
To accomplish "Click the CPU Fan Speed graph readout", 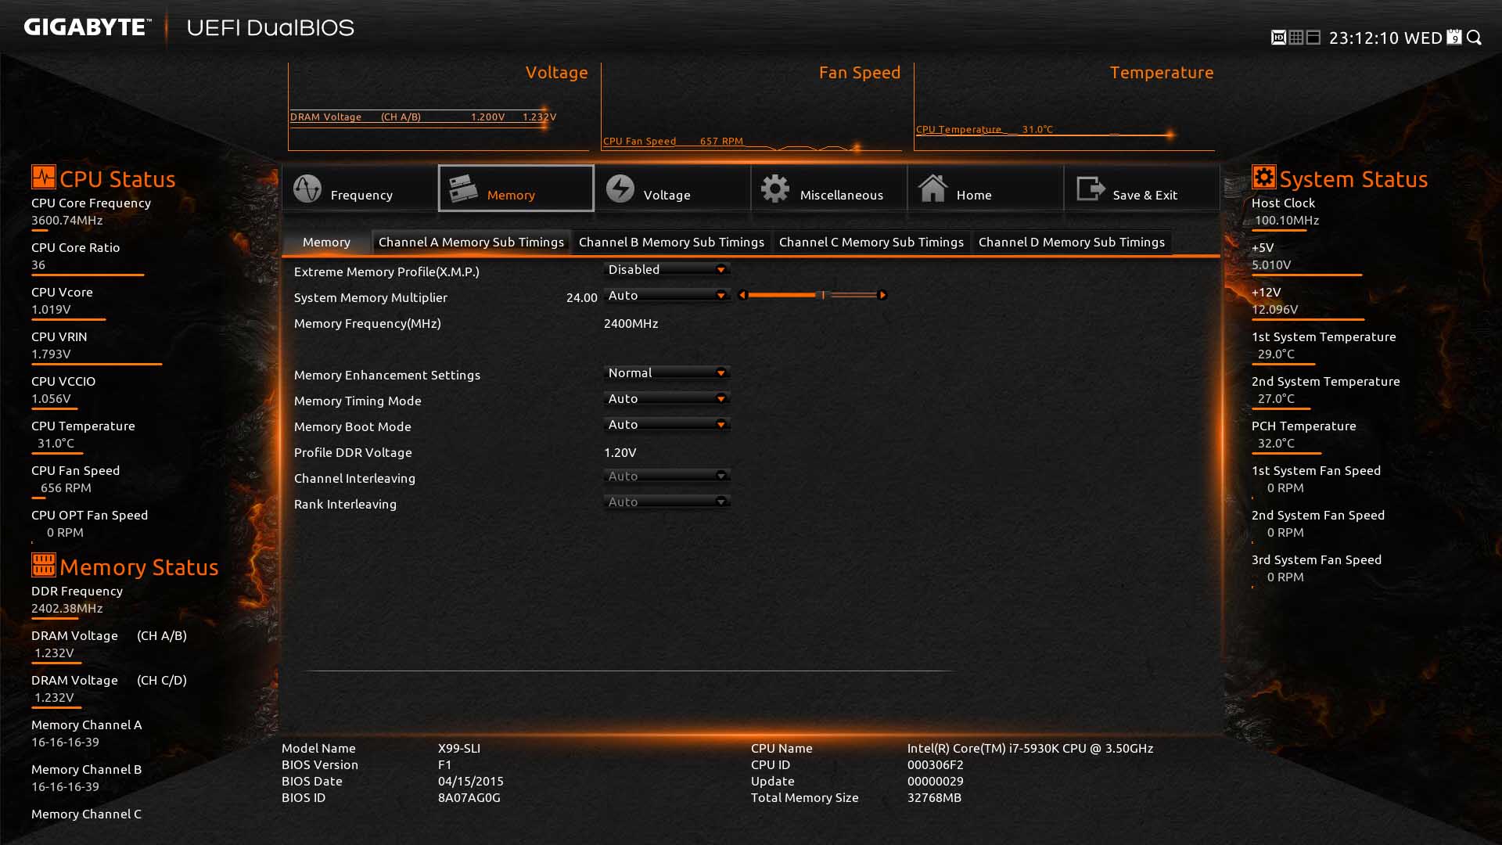I will tap(673, 141).
